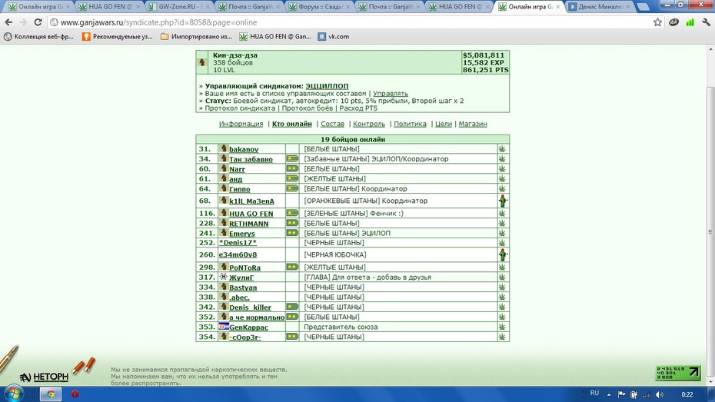Click the ЭЦЦИЛЛОП manager link
Image resolution: width=715 pixels, height=402 pixels.
[327, 86]
